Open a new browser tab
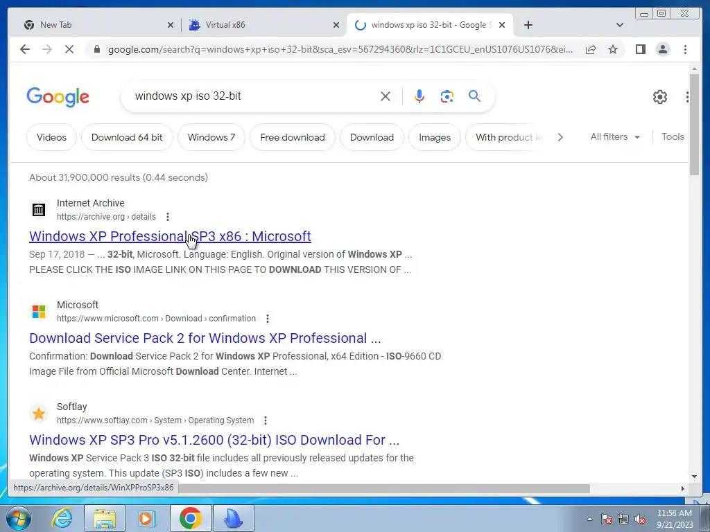 pos(528,25)
